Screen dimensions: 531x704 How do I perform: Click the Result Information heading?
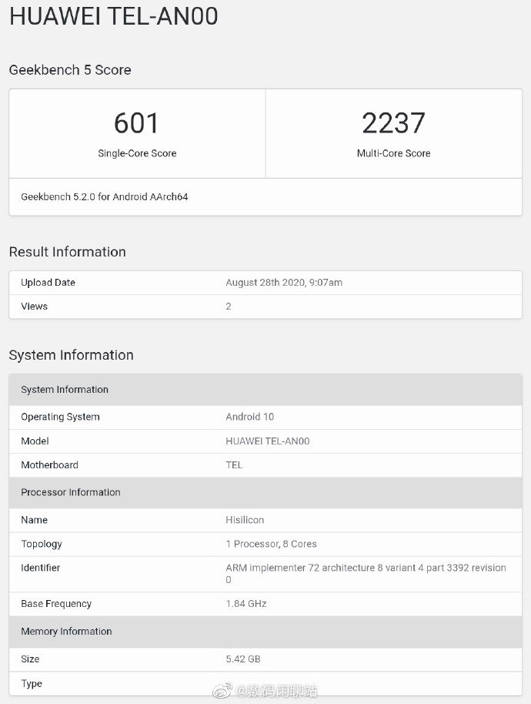(67, 252)
